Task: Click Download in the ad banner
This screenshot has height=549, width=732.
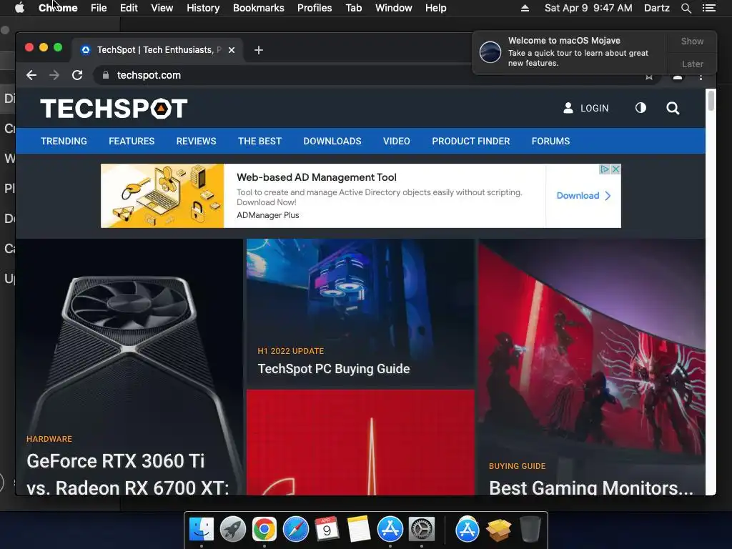Action: [583, 196]
